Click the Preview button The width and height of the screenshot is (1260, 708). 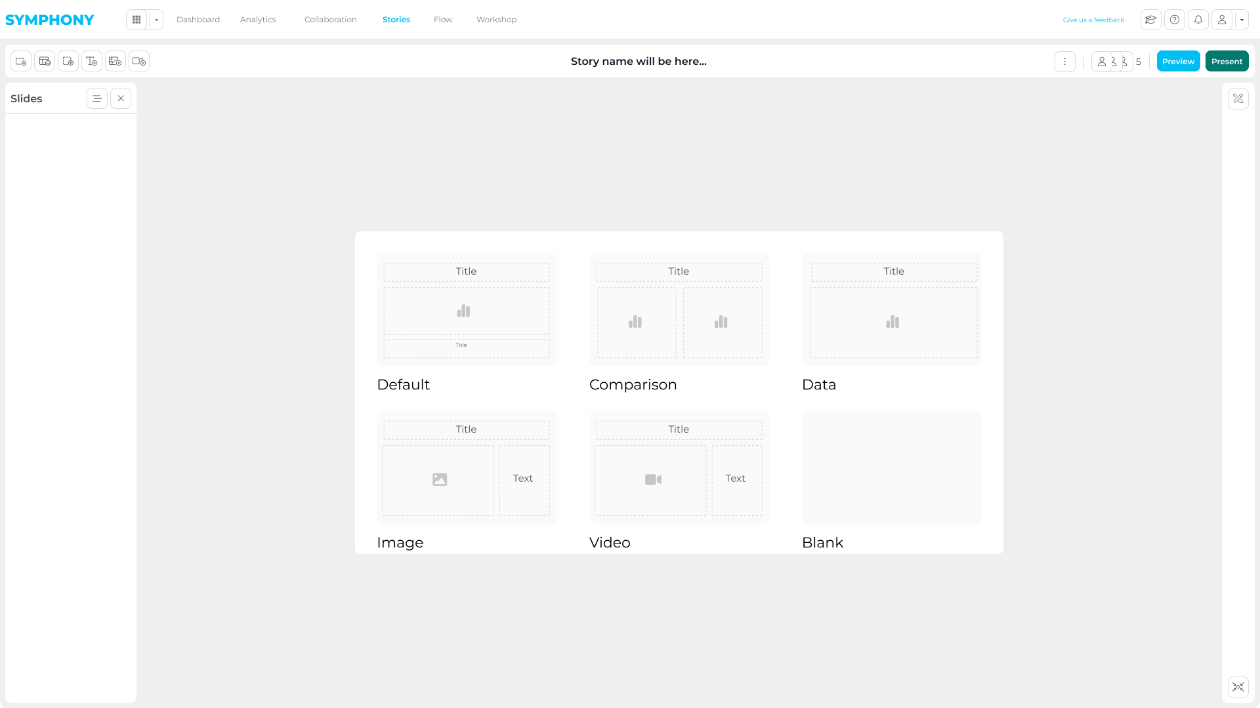coord(1178,61)
